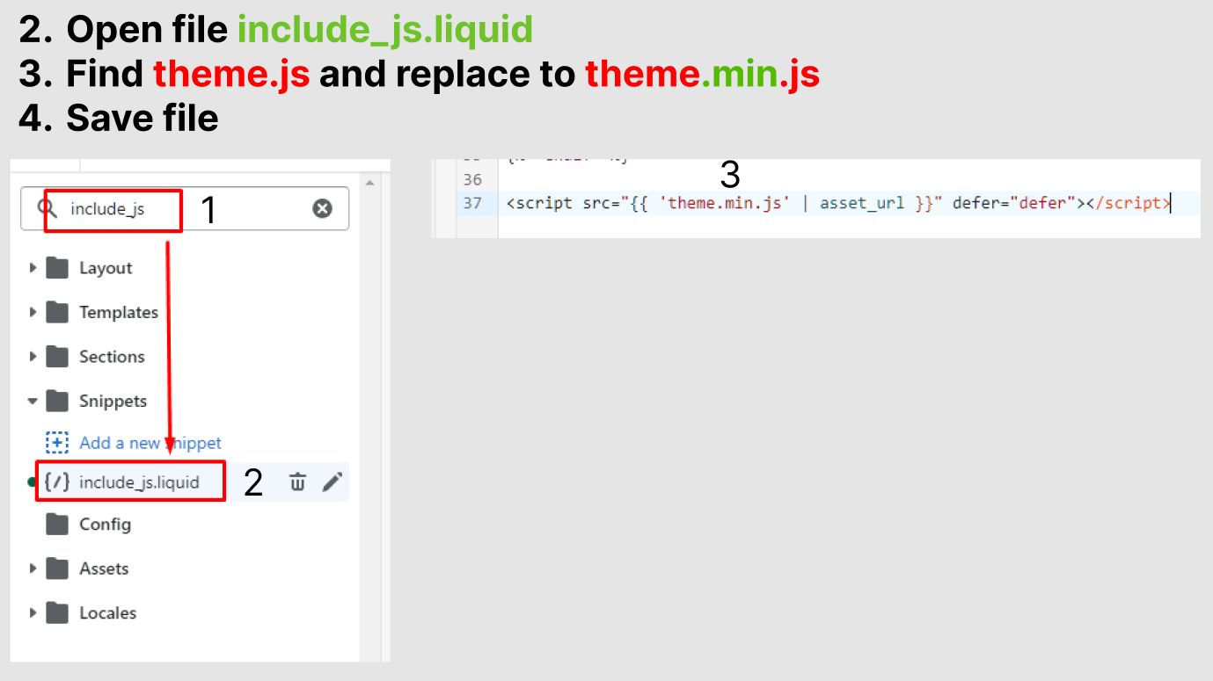The image size is (1213, 681).
Task: Click the liquid file icon beside include_js.liquid
Action: pyautogui.click(x=57, y=482)
